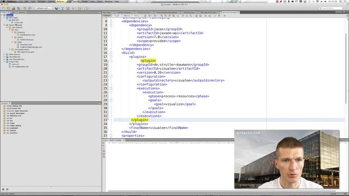Click the magnifier icon in editor toolbar
Image resolution: width=349 pixels, height=196 pixels.
tap(161, 16)
